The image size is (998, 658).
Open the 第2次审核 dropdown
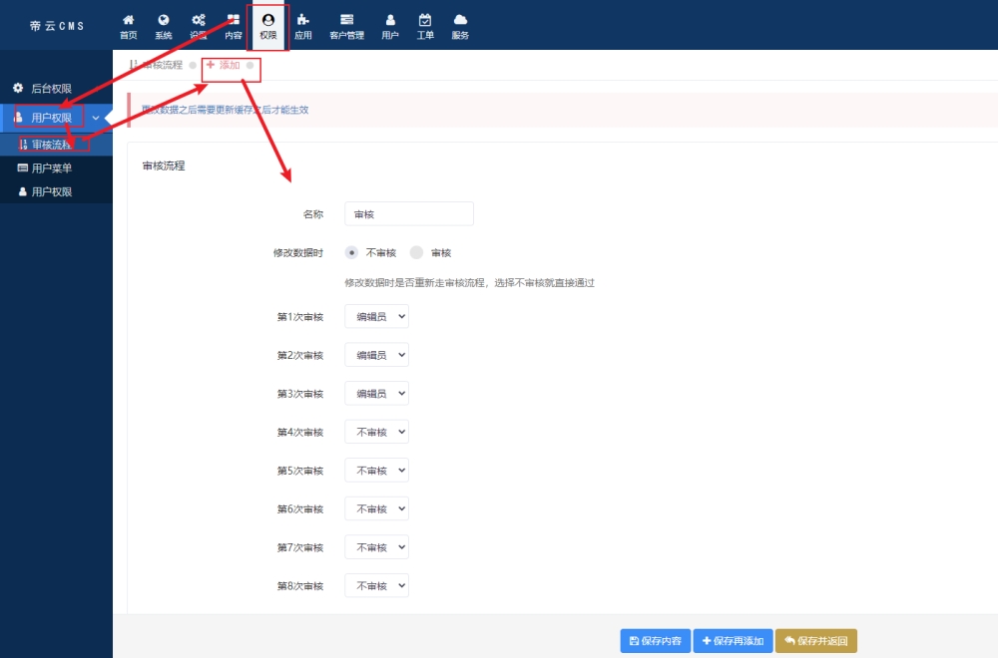(x=377, y=355)
